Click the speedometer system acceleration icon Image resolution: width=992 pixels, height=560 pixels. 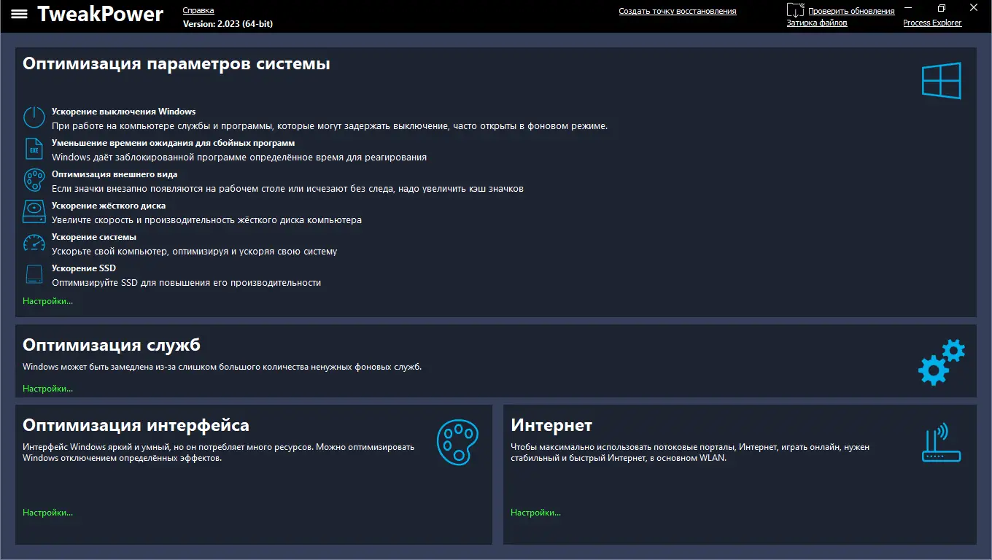34,243
